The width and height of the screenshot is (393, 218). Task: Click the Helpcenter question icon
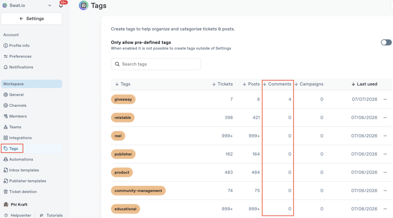click(6, 215)
